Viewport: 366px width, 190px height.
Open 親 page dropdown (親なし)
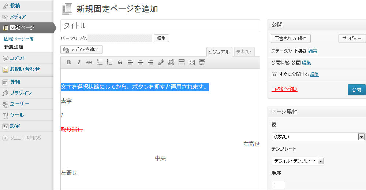(x=318, y=137)
